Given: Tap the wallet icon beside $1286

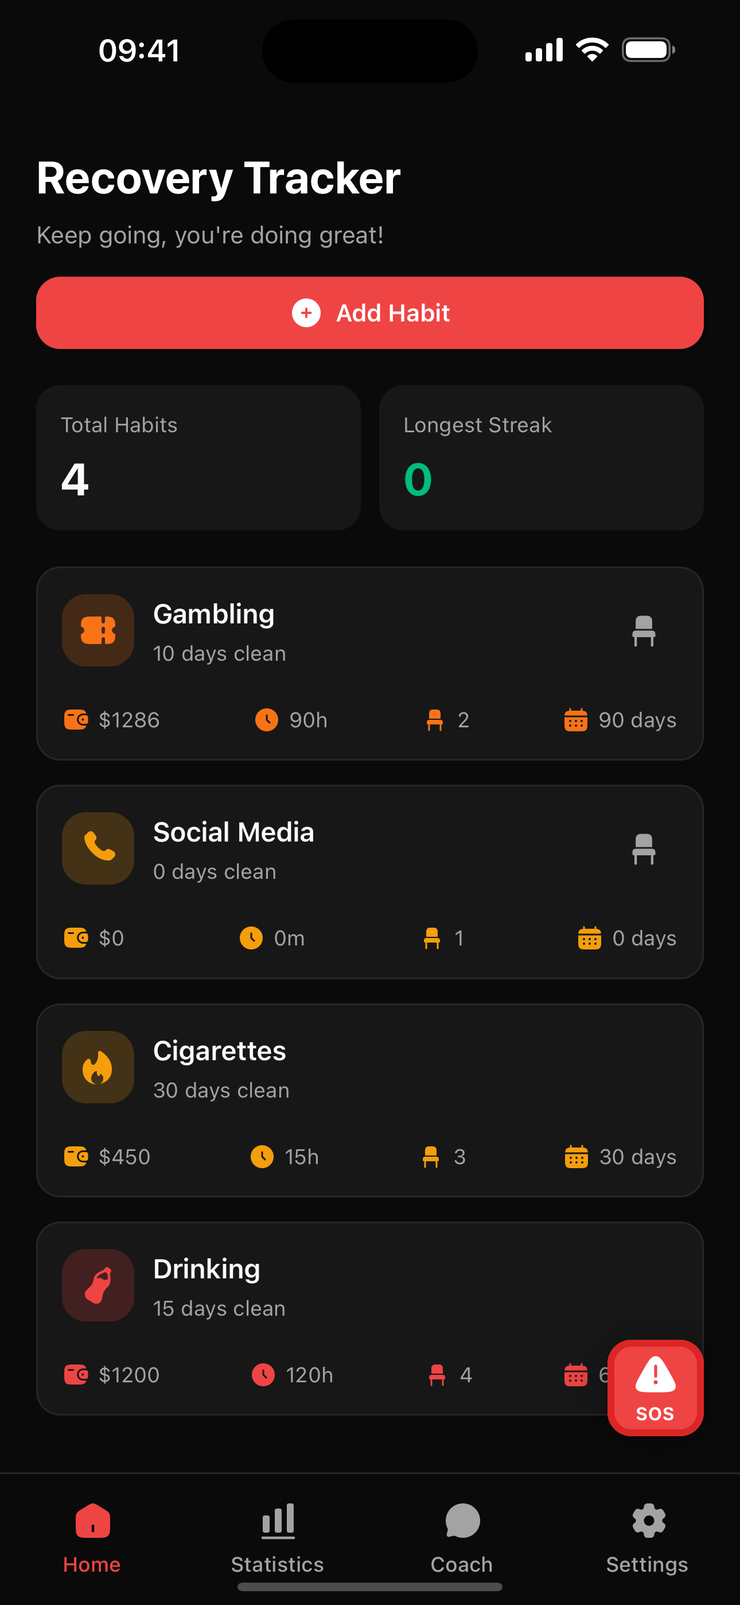Looking at the screenshot, I should (76, 720).
